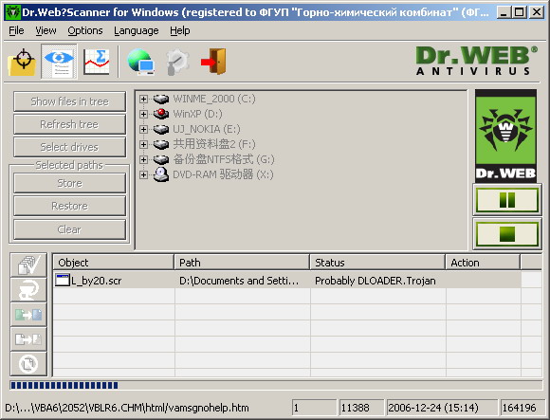Viewport: 550px width, 420px height.
Task: Expand the DVD-RAM (X:) tree node
Action: click(x=143, y=174)
